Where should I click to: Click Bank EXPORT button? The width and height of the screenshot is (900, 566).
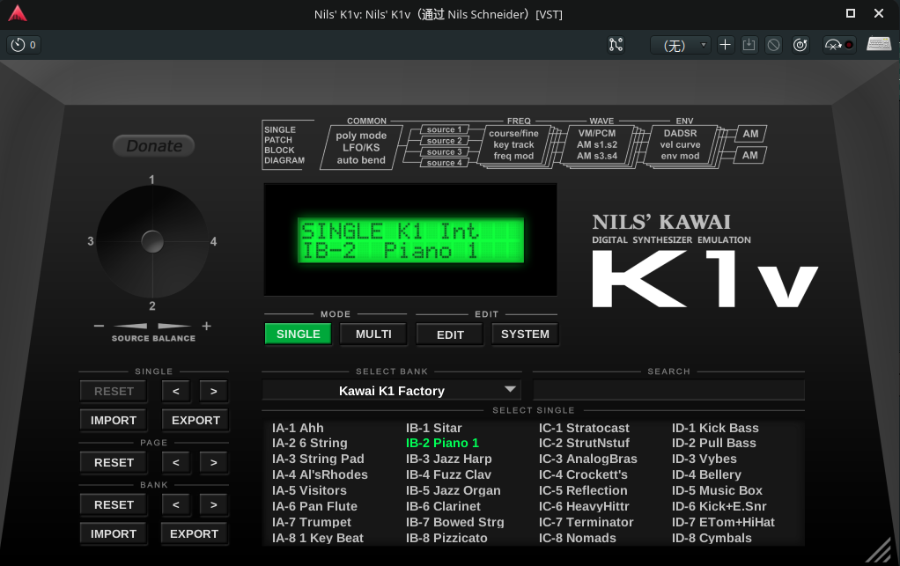pos(194,534)
